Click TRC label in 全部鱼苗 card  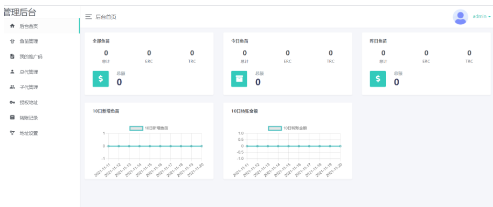[x=192, y=61]
